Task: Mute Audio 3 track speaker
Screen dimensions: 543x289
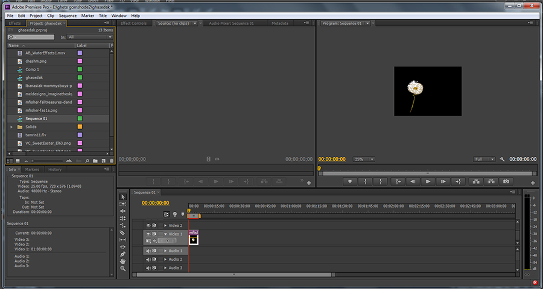Action: point(148,268)
